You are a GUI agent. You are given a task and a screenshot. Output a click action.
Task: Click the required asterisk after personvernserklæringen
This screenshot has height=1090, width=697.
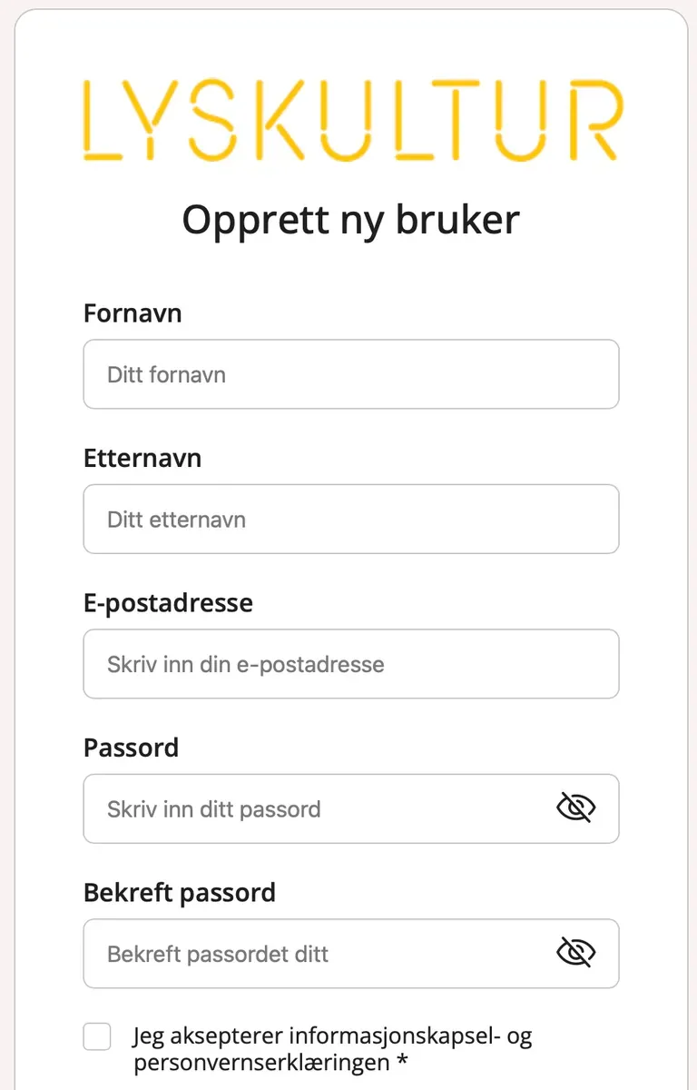click(402, 1061)
